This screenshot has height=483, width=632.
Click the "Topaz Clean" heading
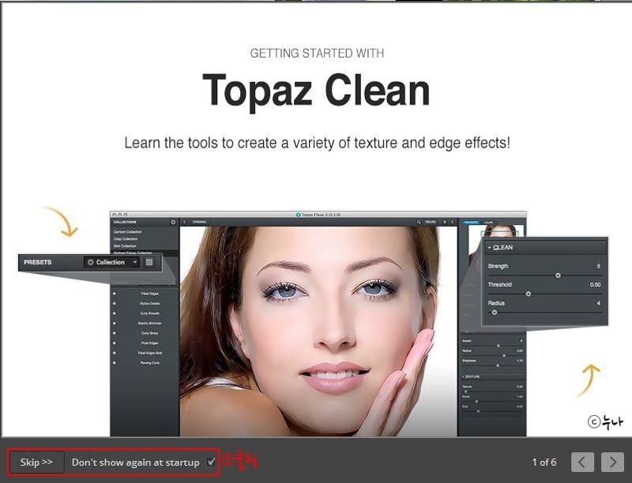pyautogui.click(x=316, y=91)
